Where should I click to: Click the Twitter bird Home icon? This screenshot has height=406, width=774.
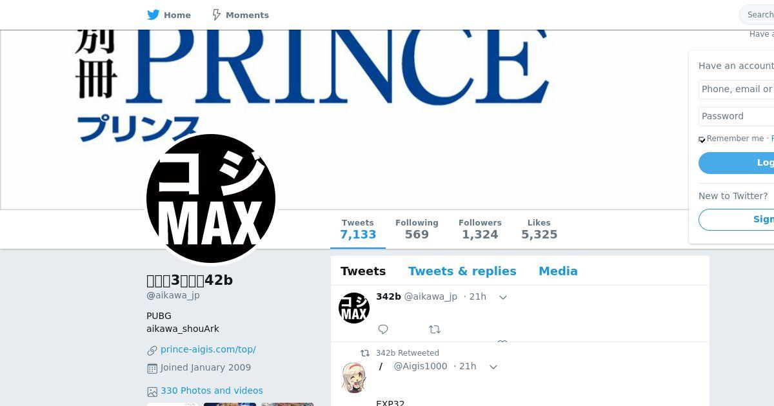coord(153,15)
